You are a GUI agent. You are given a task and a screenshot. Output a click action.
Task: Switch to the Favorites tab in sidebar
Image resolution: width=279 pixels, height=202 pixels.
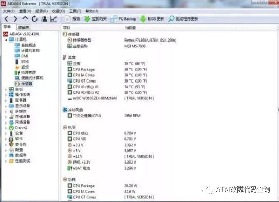24,27
